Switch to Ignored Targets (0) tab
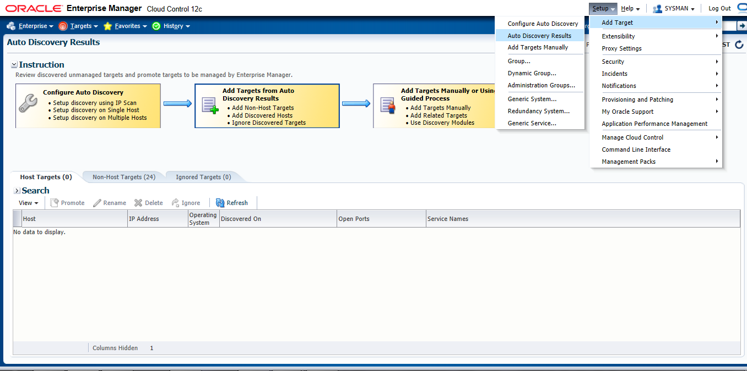 (202, 177)
